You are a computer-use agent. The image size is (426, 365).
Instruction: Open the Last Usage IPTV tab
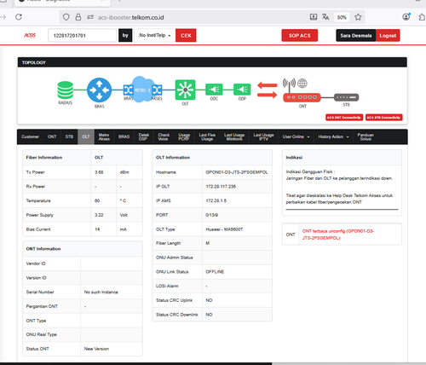tap(263, 136)
